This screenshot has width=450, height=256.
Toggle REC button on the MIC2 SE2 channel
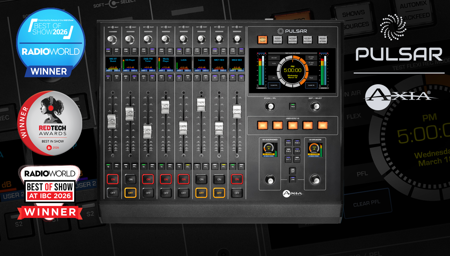(x=241, y=51)
